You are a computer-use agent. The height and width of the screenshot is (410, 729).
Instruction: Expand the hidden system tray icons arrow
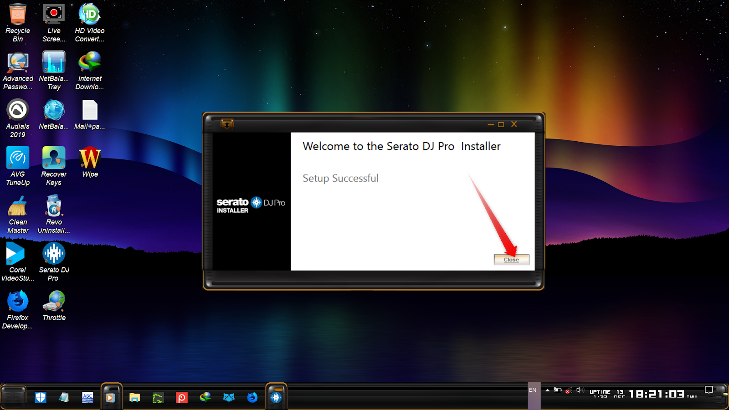547,390
